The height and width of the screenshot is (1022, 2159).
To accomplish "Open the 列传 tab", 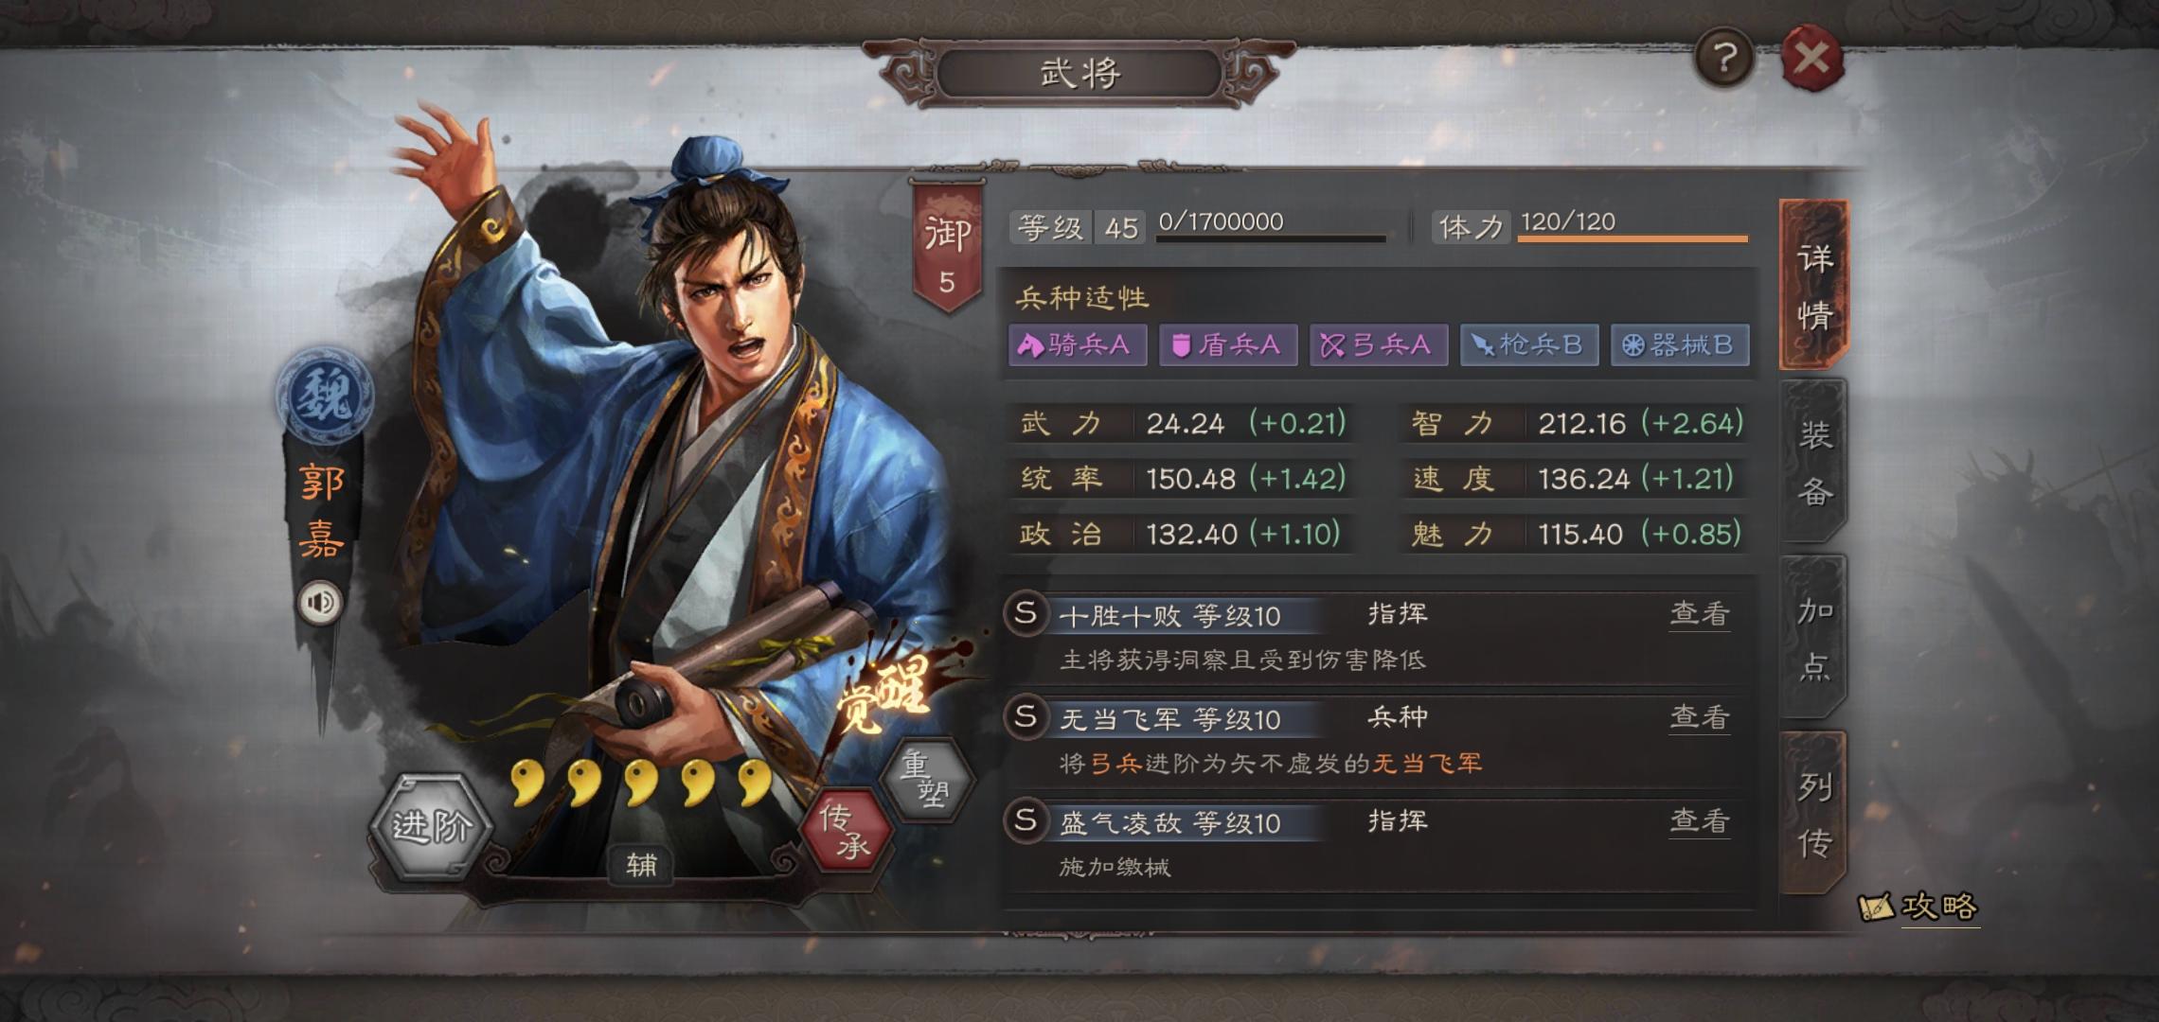I will click(1814, 814).
